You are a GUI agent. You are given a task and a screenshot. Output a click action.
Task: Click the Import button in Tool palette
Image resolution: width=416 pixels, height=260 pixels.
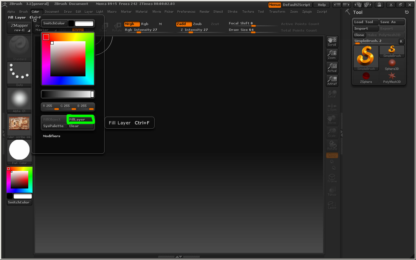366,29
